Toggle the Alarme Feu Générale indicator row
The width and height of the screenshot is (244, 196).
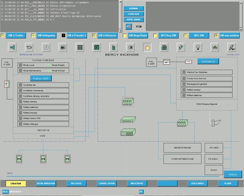pyautogui.click(x=206, y=72)
